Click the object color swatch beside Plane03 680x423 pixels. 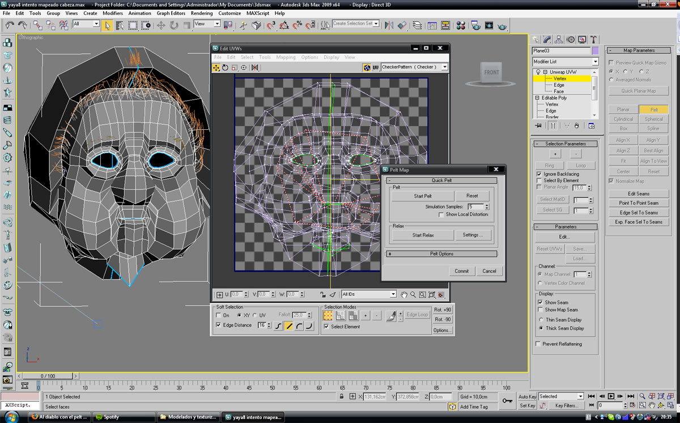point(595,50)
